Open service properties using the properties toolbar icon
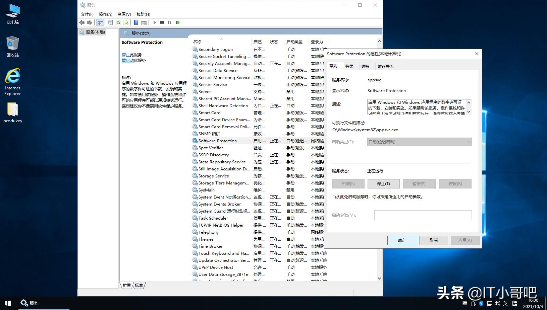This screenshot has height=310, width=547. pyautogui.click(x=110, y=22)
